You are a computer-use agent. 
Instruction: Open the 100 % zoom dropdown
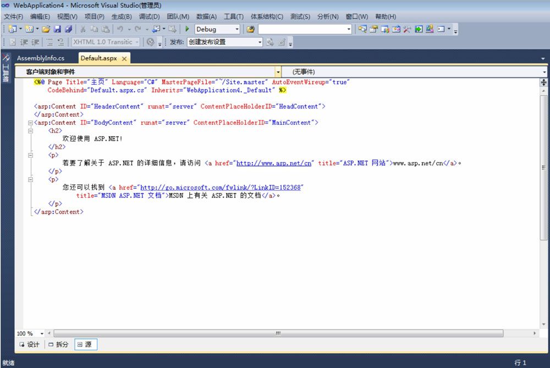[42, 333]
